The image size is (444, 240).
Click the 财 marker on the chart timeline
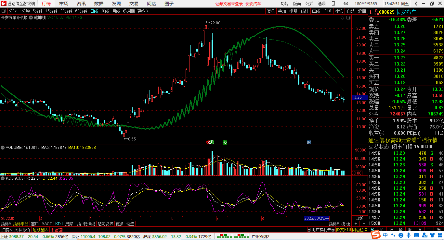309,142
